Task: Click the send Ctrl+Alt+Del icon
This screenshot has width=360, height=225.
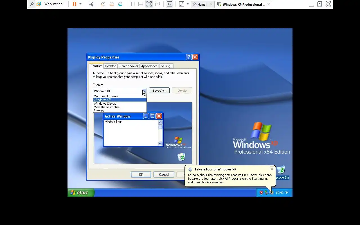Action: 91,4
